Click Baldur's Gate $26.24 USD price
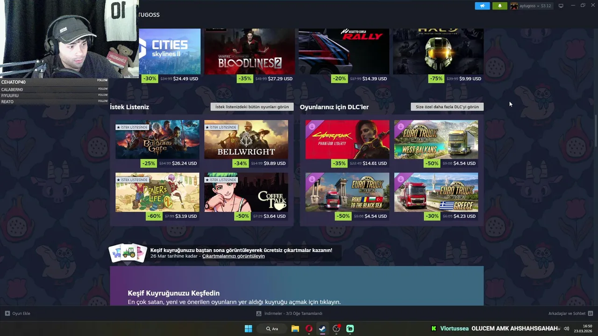Image resolution: width=598 pixels, height=336 pixels. 184,163
